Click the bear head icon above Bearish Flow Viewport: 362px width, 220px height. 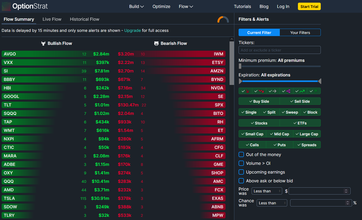coord(157,43)
